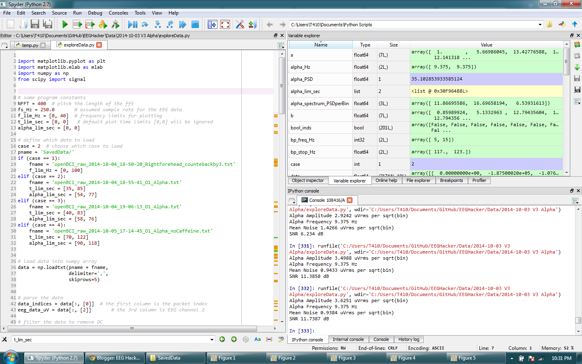The width and height of the screenshot is (582, 364).
Task: Click the editor horizontal scrollbar
Action: 132,328
